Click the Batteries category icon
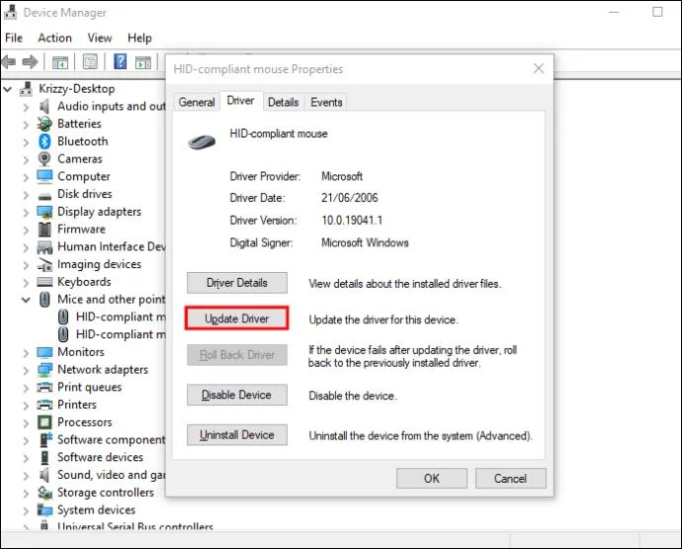This screenshot has height=549, width=682. (x=44, y=124)
